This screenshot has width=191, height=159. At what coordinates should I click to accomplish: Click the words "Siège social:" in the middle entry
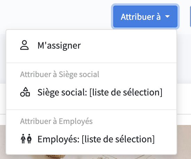[x=62, y=92]
